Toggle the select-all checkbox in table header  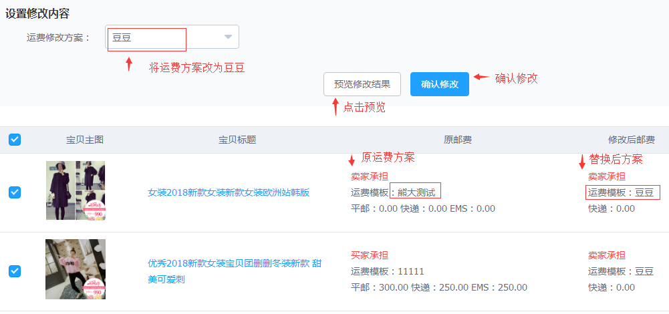15,140
